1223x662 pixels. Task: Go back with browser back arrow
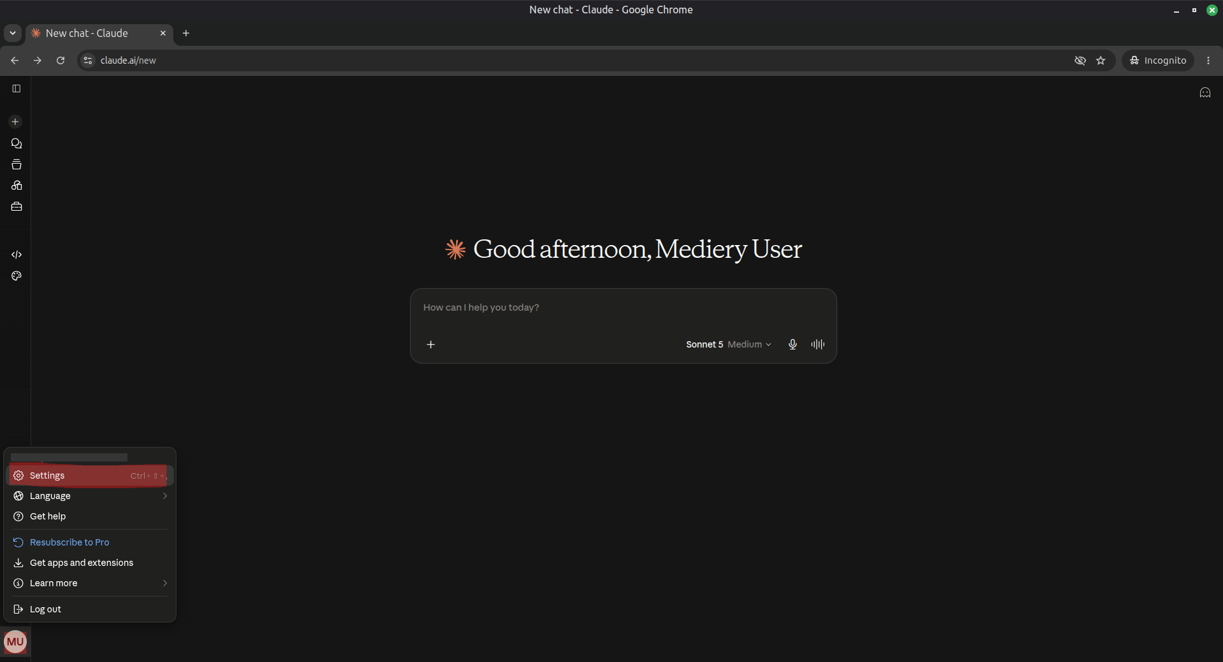pyautogui.click(x=15, y=60)
